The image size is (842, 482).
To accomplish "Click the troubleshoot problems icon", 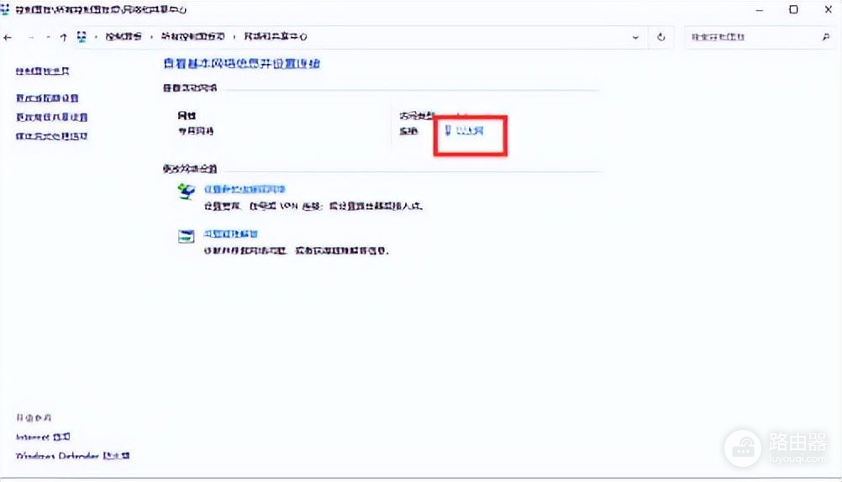I will pyautogui.click(x=186, y=236).
